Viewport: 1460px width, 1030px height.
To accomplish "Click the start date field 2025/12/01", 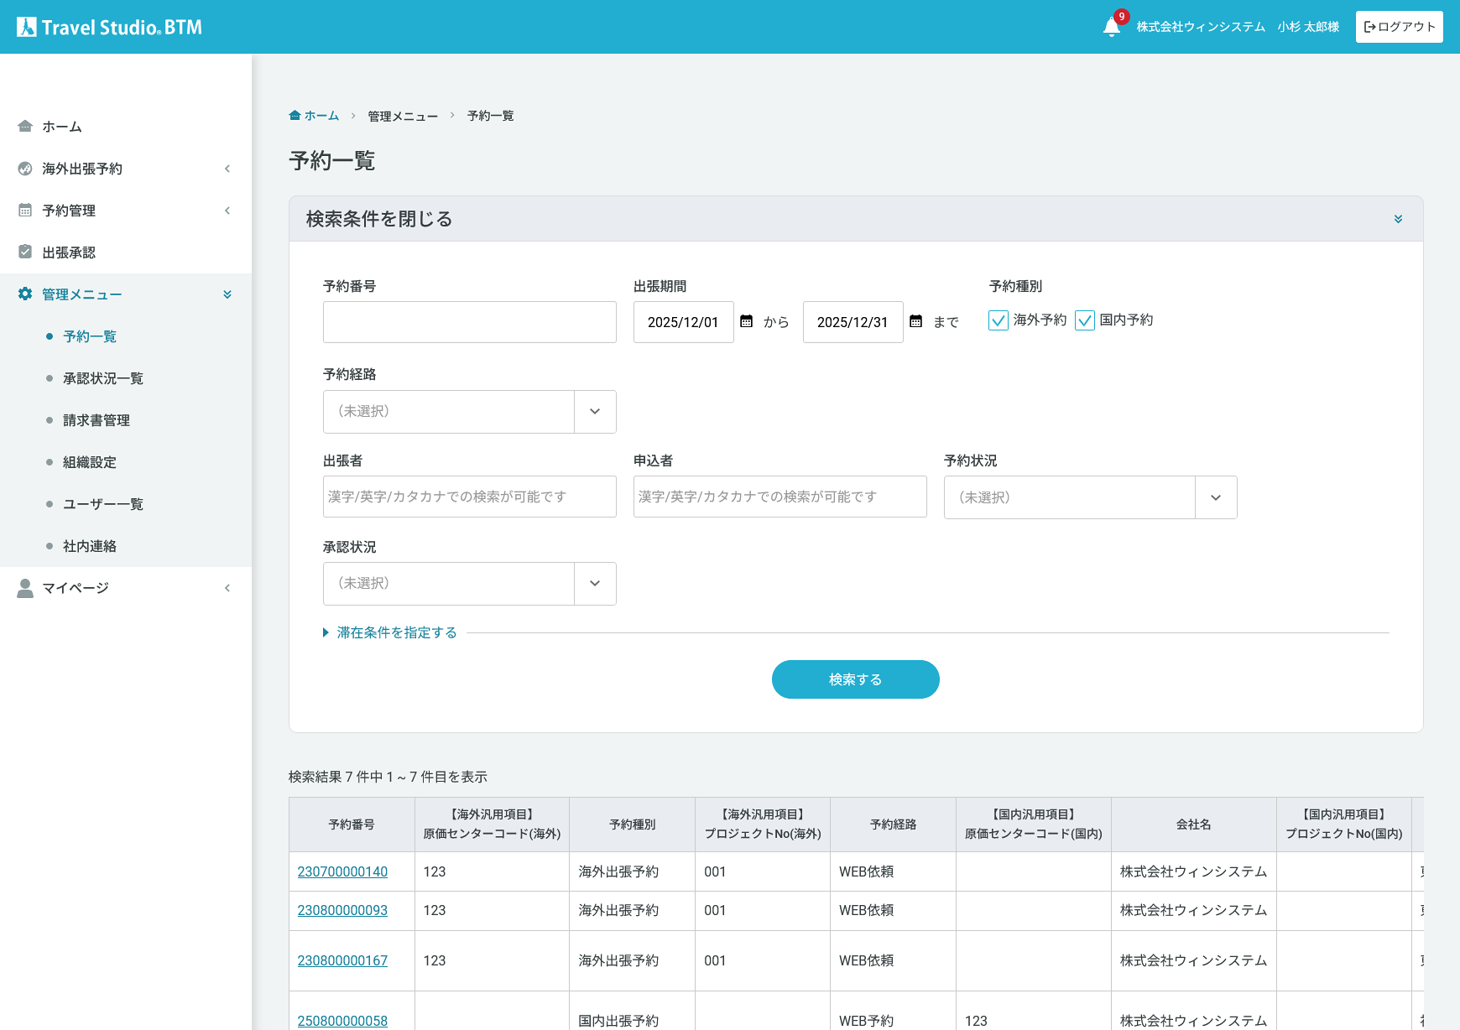I will pyautogui.click(x=684, y=322).
